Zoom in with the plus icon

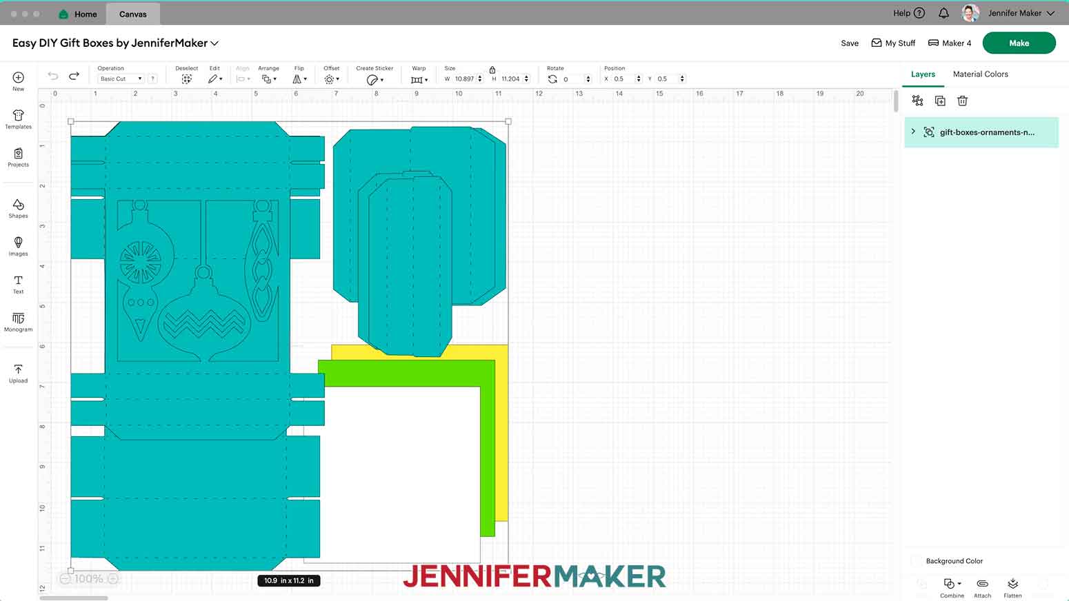point(113,579)
